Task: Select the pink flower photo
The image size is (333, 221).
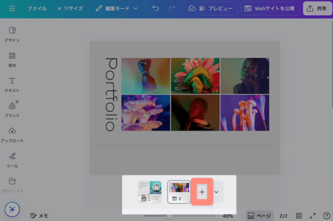Action: [195, 76]
